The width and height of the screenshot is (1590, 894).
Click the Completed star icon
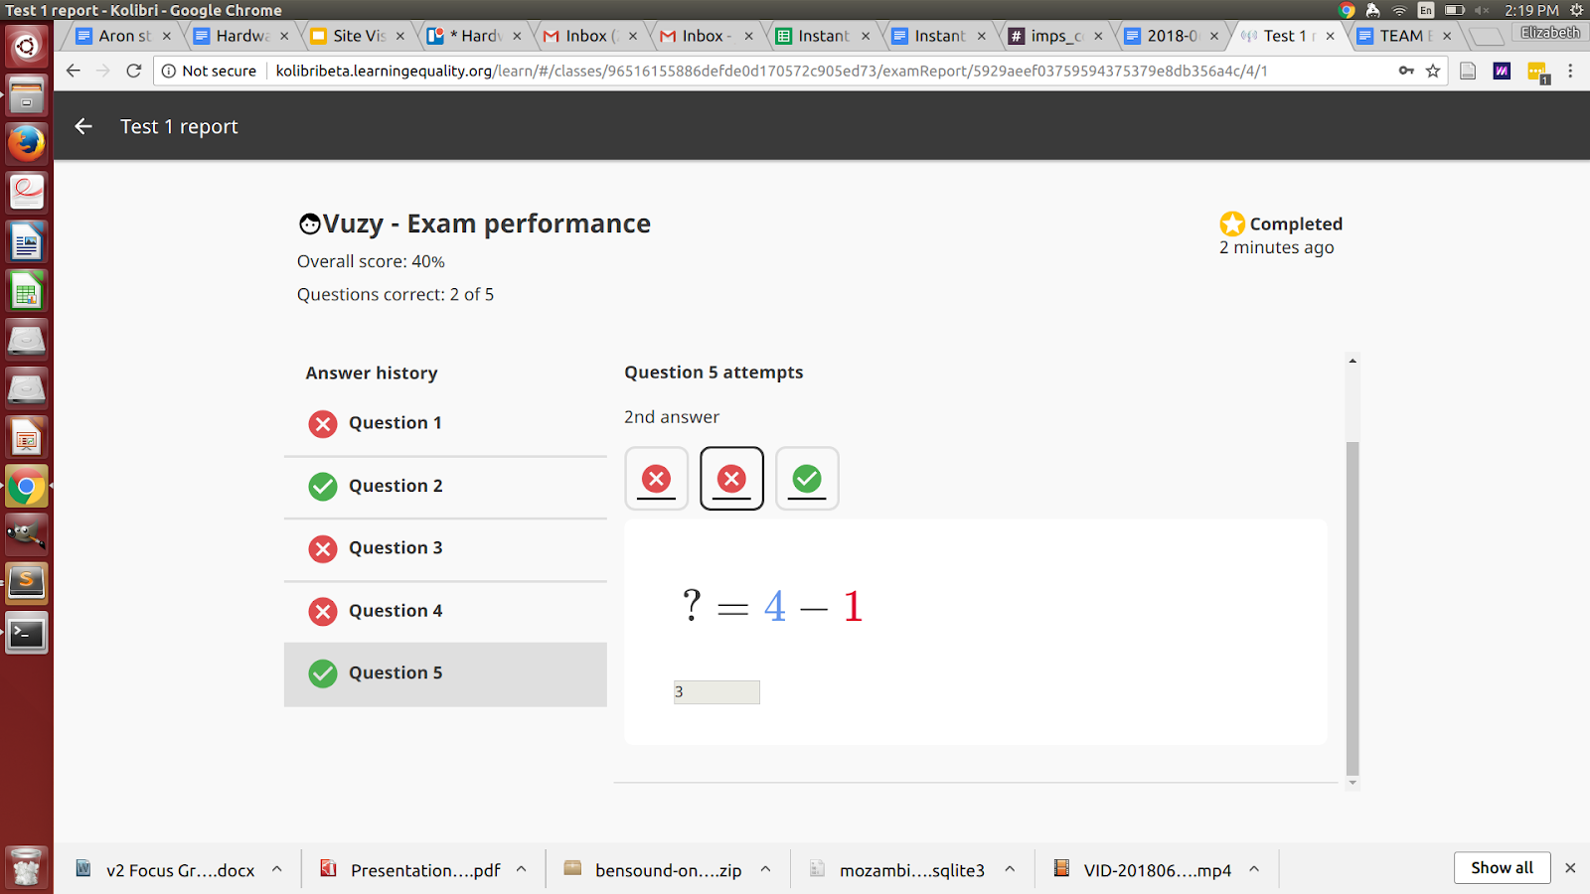1232,223
